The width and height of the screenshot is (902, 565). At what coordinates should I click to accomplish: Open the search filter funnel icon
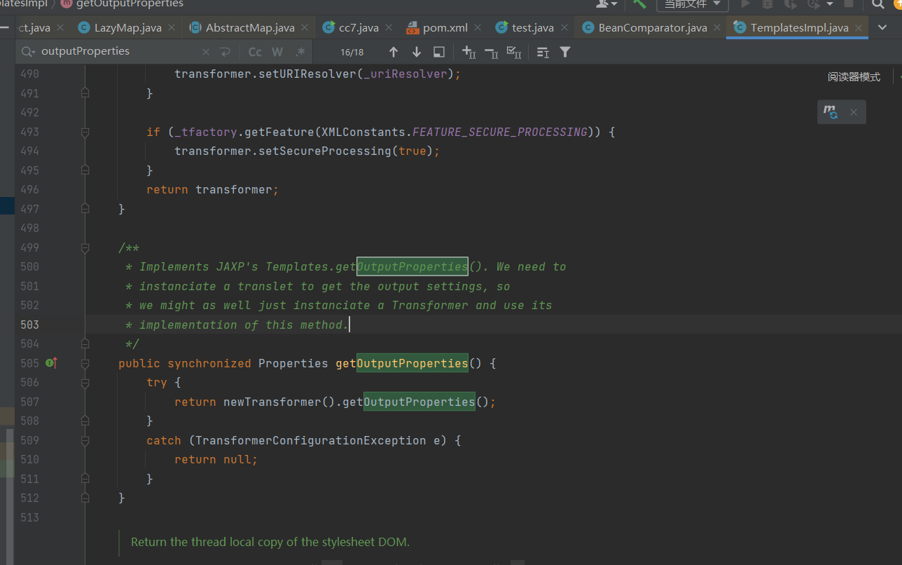tap(565, 52)
